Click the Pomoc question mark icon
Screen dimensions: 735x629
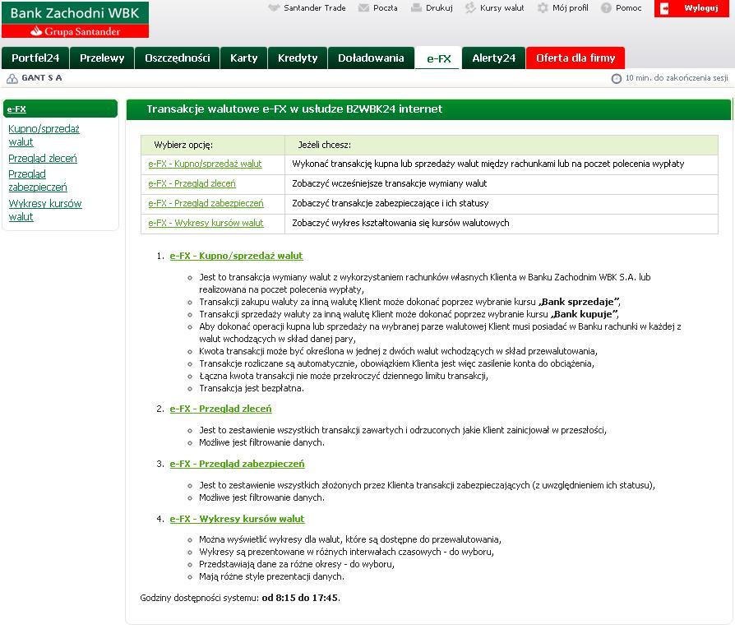(606, 8)
